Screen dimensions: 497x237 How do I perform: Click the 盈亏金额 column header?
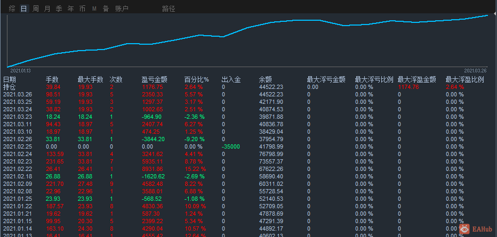coord(154,80)
